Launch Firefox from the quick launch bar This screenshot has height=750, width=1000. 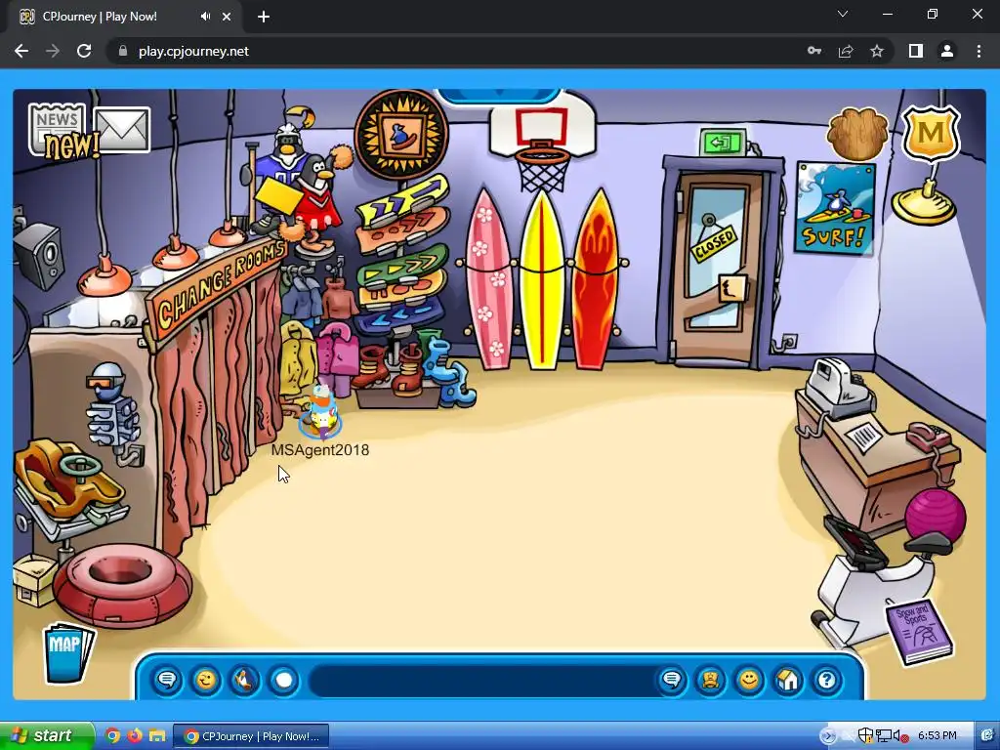click(135, 736)
